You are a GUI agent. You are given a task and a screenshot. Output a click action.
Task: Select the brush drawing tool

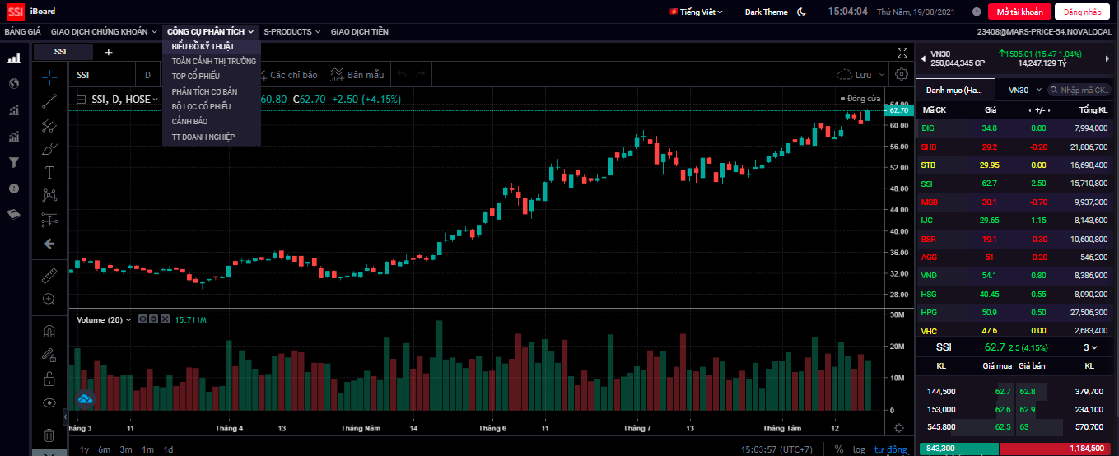(49, 149)
